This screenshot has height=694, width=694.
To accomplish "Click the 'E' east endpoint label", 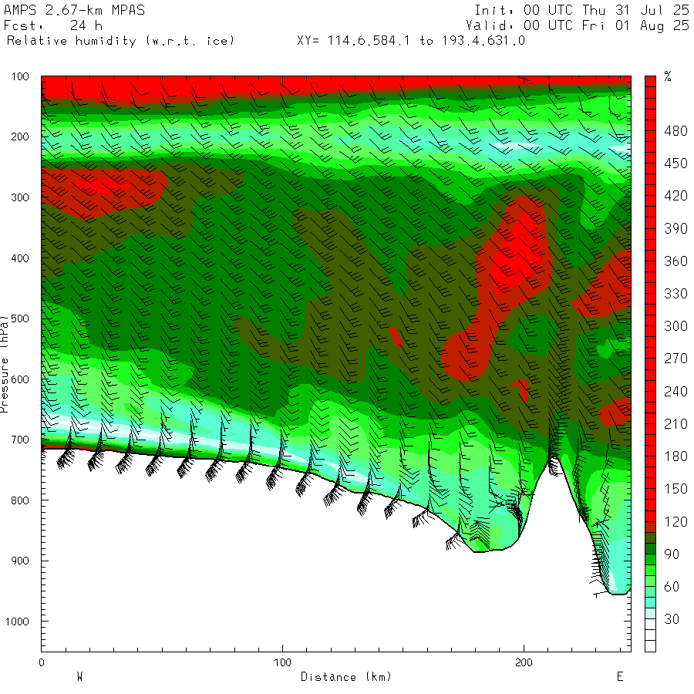I will [620, 677].
